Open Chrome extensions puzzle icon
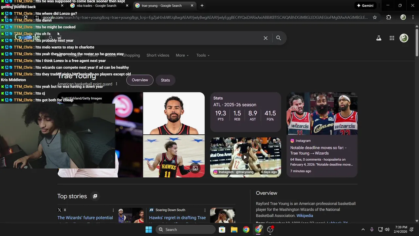419x236 pixels. [x=389, y=17]
